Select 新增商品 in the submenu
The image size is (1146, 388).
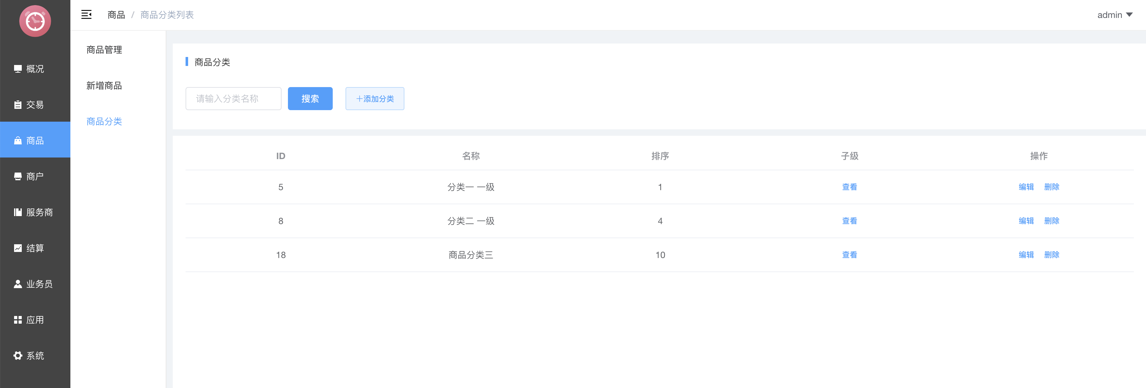pos(104,85)
